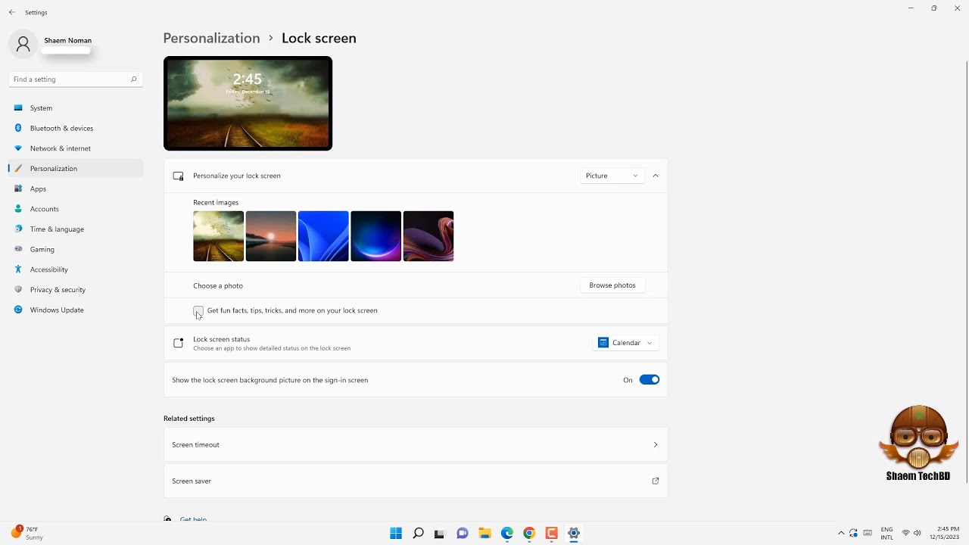Select Personalization in the sidebar
The height and width of the screenshot is (545, 969).
click(x=76, y=168)
